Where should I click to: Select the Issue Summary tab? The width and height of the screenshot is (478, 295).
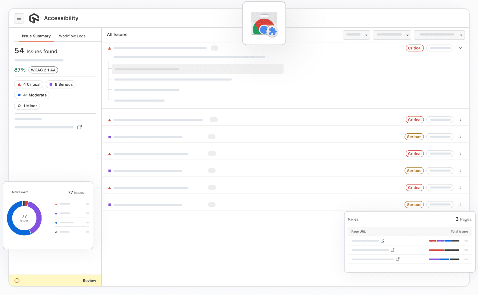36,36
